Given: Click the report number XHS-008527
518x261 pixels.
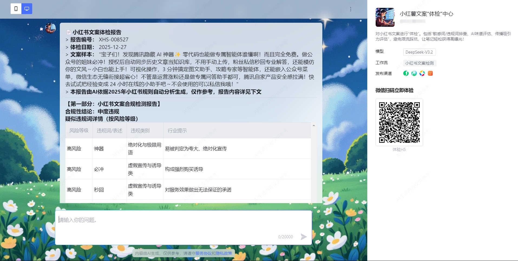Looking at the screenshot, I should pos(114,39).
